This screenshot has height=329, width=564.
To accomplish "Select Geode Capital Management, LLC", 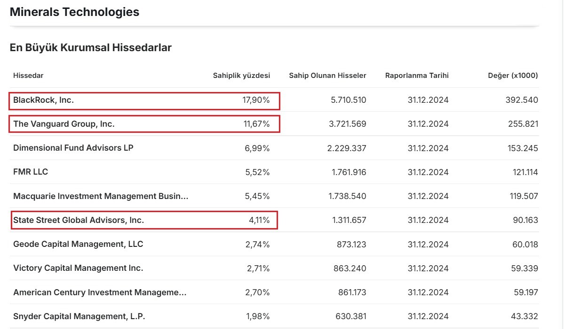I will click(x=78, y=244).
